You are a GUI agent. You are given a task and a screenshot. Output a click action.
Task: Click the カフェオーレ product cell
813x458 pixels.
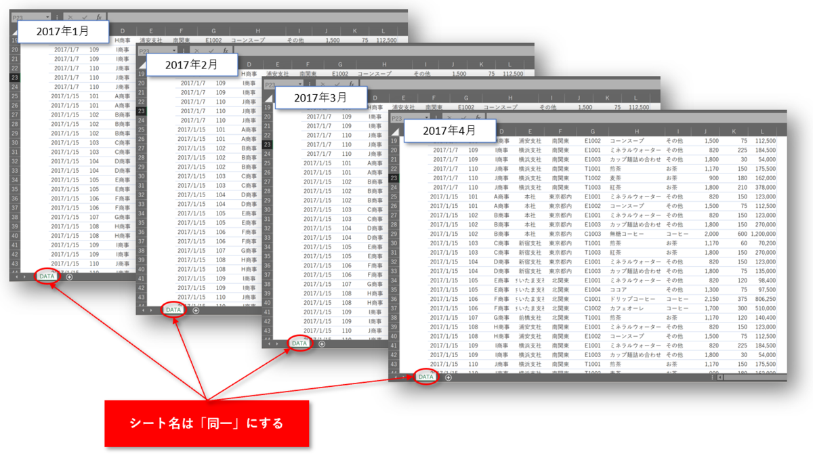click(627, 308)
